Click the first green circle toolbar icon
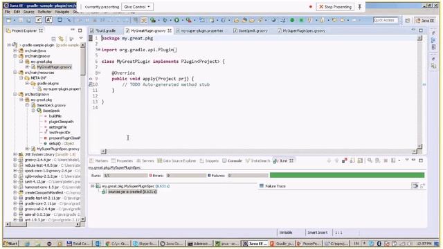 292,20
